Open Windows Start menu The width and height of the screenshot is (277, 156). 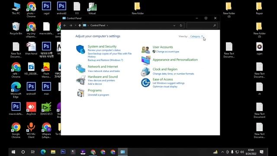coord(13,152)
